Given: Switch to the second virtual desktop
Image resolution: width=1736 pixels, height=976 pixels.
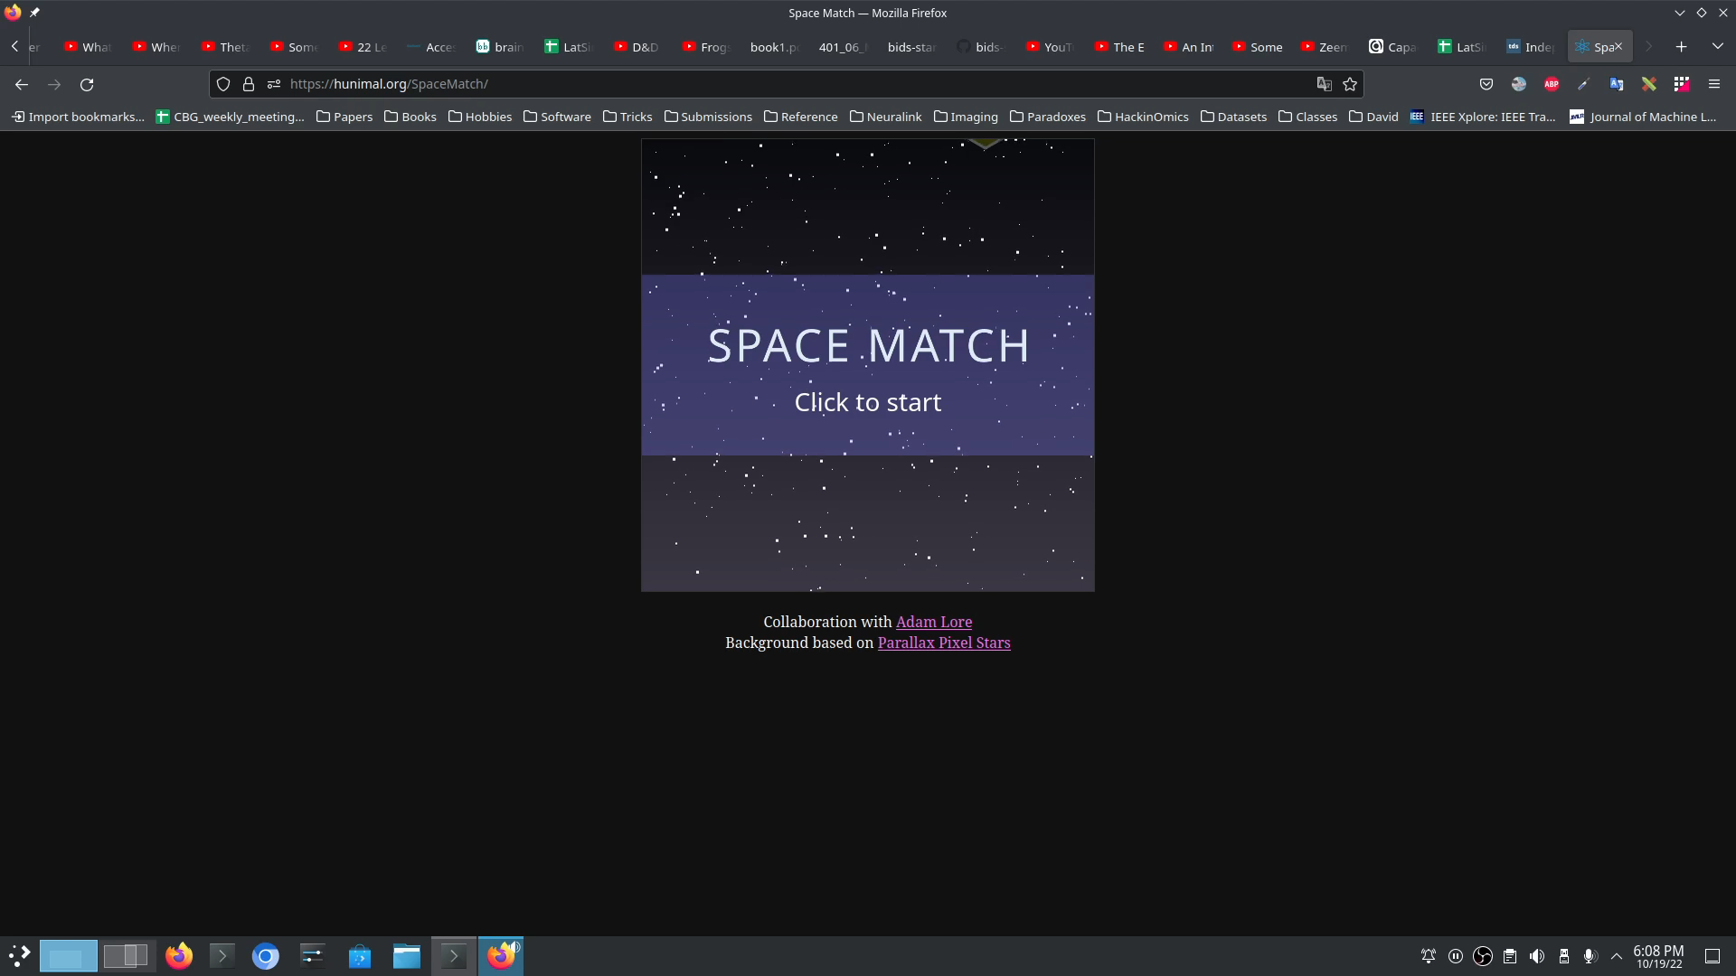Looking at the screenshot, I should (126, 956).
